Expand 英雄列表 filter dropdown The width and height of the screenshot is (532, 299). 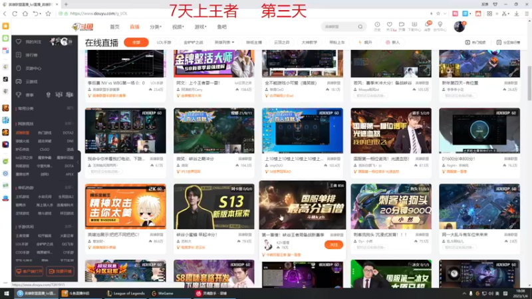(224, 43)
